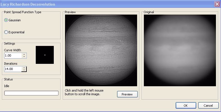
Task: Confirm the deconvolution with OK
Action: pyautogui.click(x=186, y=106)
